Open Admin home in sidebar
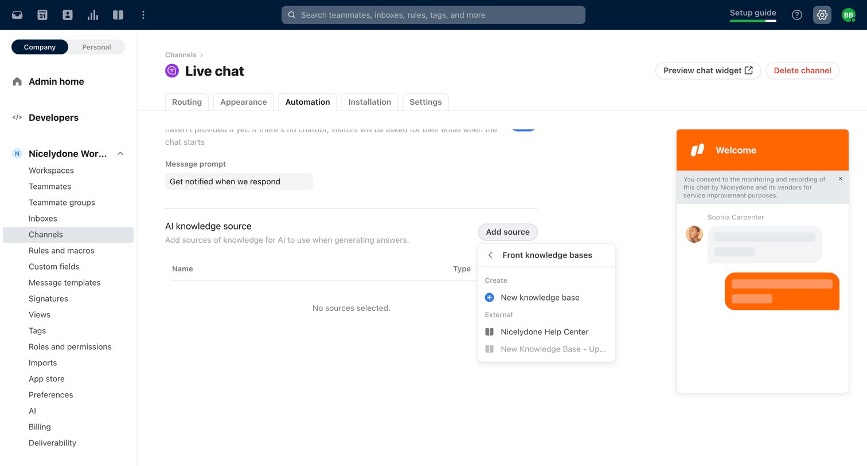 coord(56,82)
